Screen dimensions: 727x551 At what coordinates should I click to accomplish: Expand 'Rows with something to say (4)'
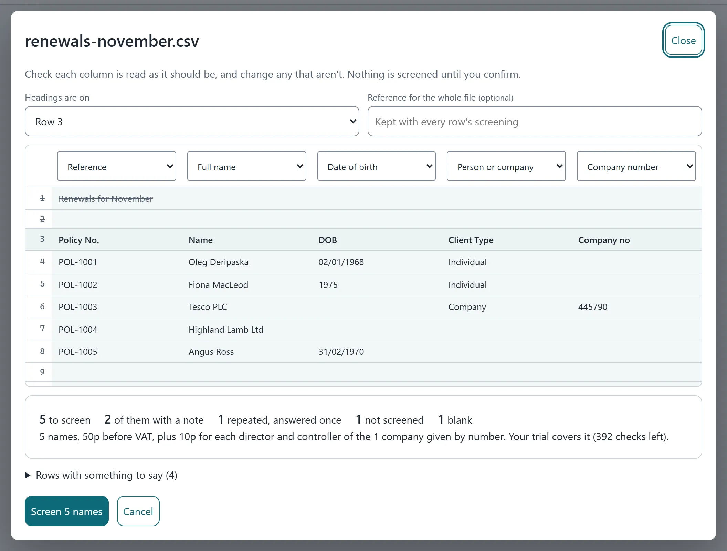(101, 475)
